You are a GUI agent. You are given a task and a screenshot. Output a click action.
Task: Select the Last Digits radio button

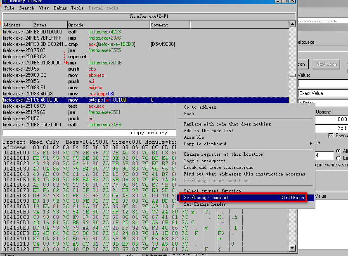coord(339,158)
